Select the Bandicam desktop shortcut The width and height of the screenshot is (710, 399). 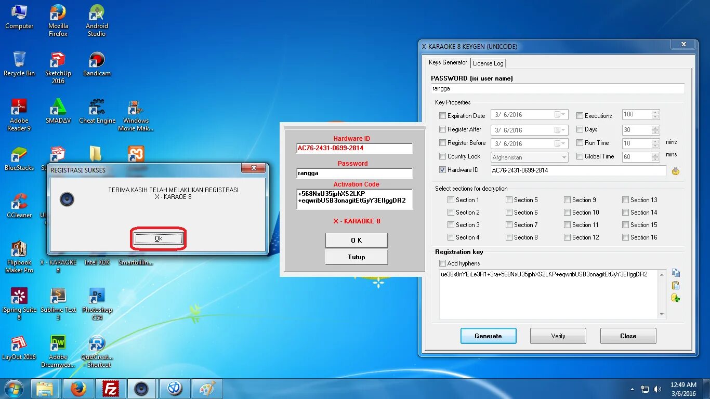(97, 64)
